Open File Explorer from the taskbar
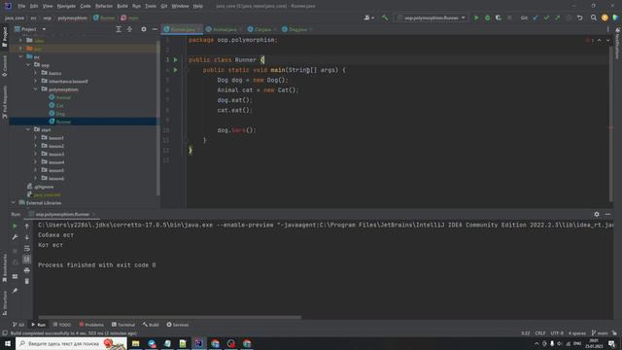 (x=136, y=343)
